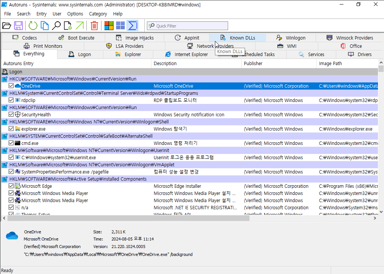Viewport: 384px width, 274px height.
Task: Click the explorer.exe folder icon
Action: 18,129
